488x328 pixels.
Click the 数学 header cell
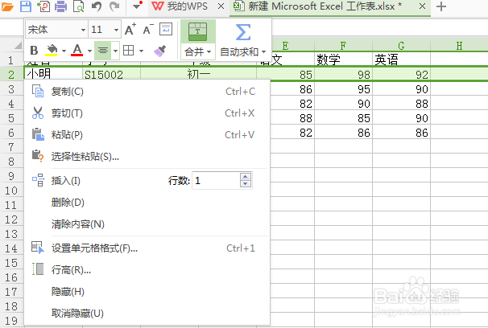(x=343, y=59)
